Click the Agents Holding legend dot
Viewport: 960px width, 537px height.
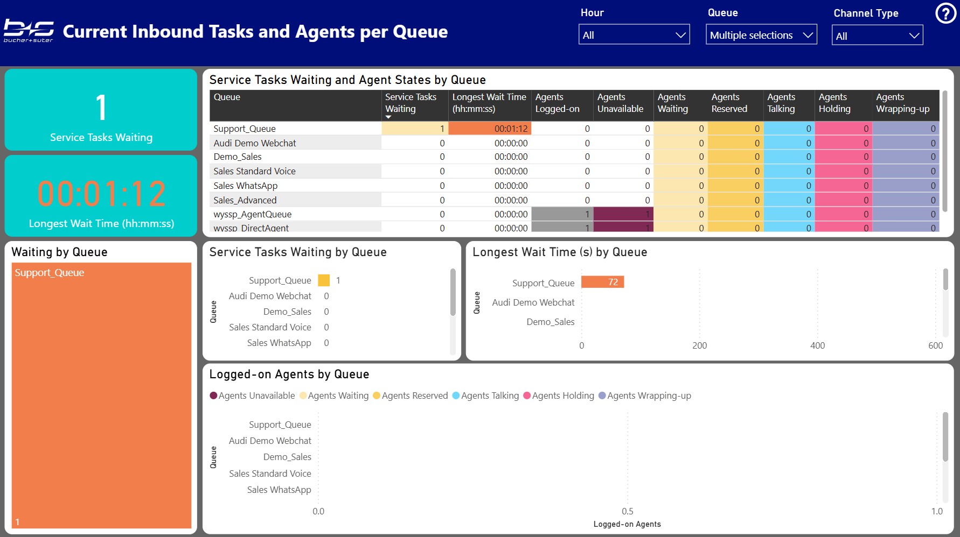527,395
